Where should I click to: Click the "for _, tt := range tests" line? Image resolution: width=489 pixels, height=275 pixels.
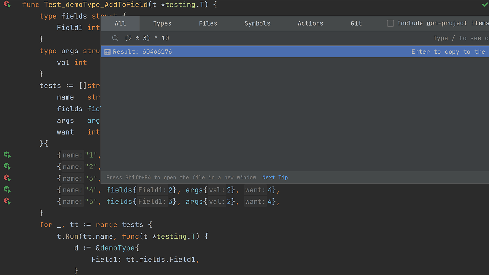click(x=96, y=225)
